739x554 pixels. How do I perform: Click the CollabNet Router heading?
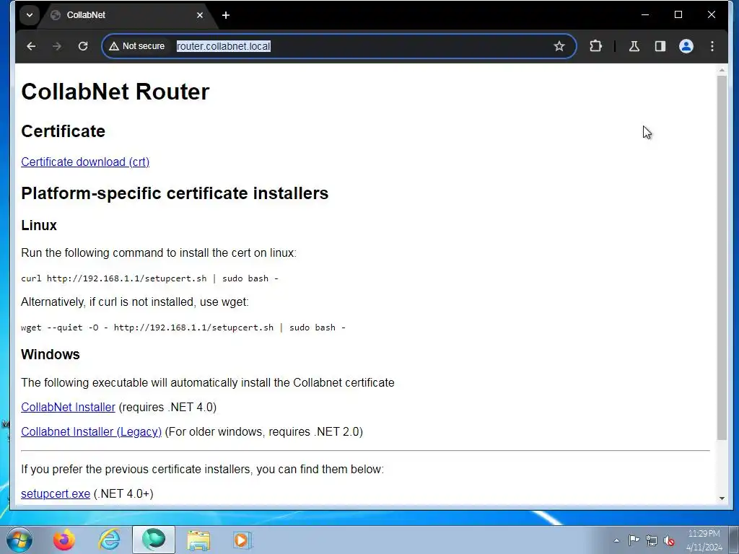coord(115,92)
